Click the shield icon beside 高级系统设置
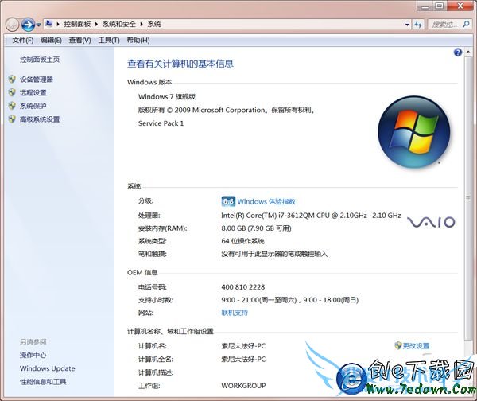Image resolution: width=477 pixels, height=401 pixels. click(x=12, y=119)
